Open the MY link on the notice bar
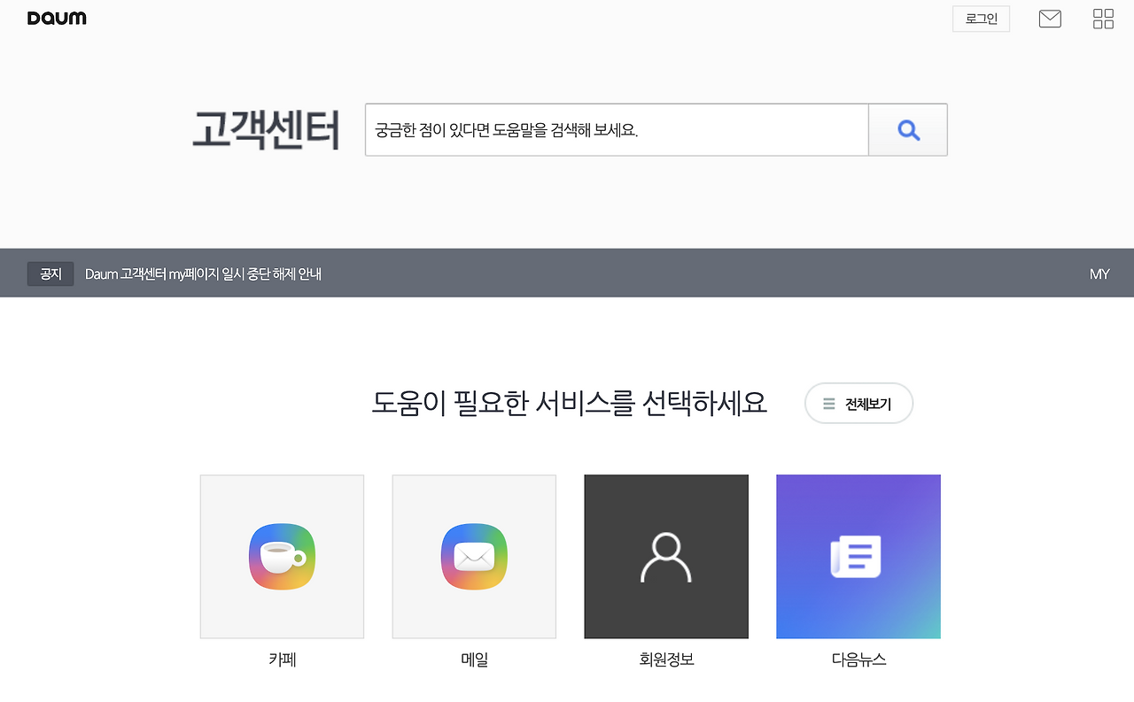This screenshot has width=1134, height=702. tap(1099, 274)
